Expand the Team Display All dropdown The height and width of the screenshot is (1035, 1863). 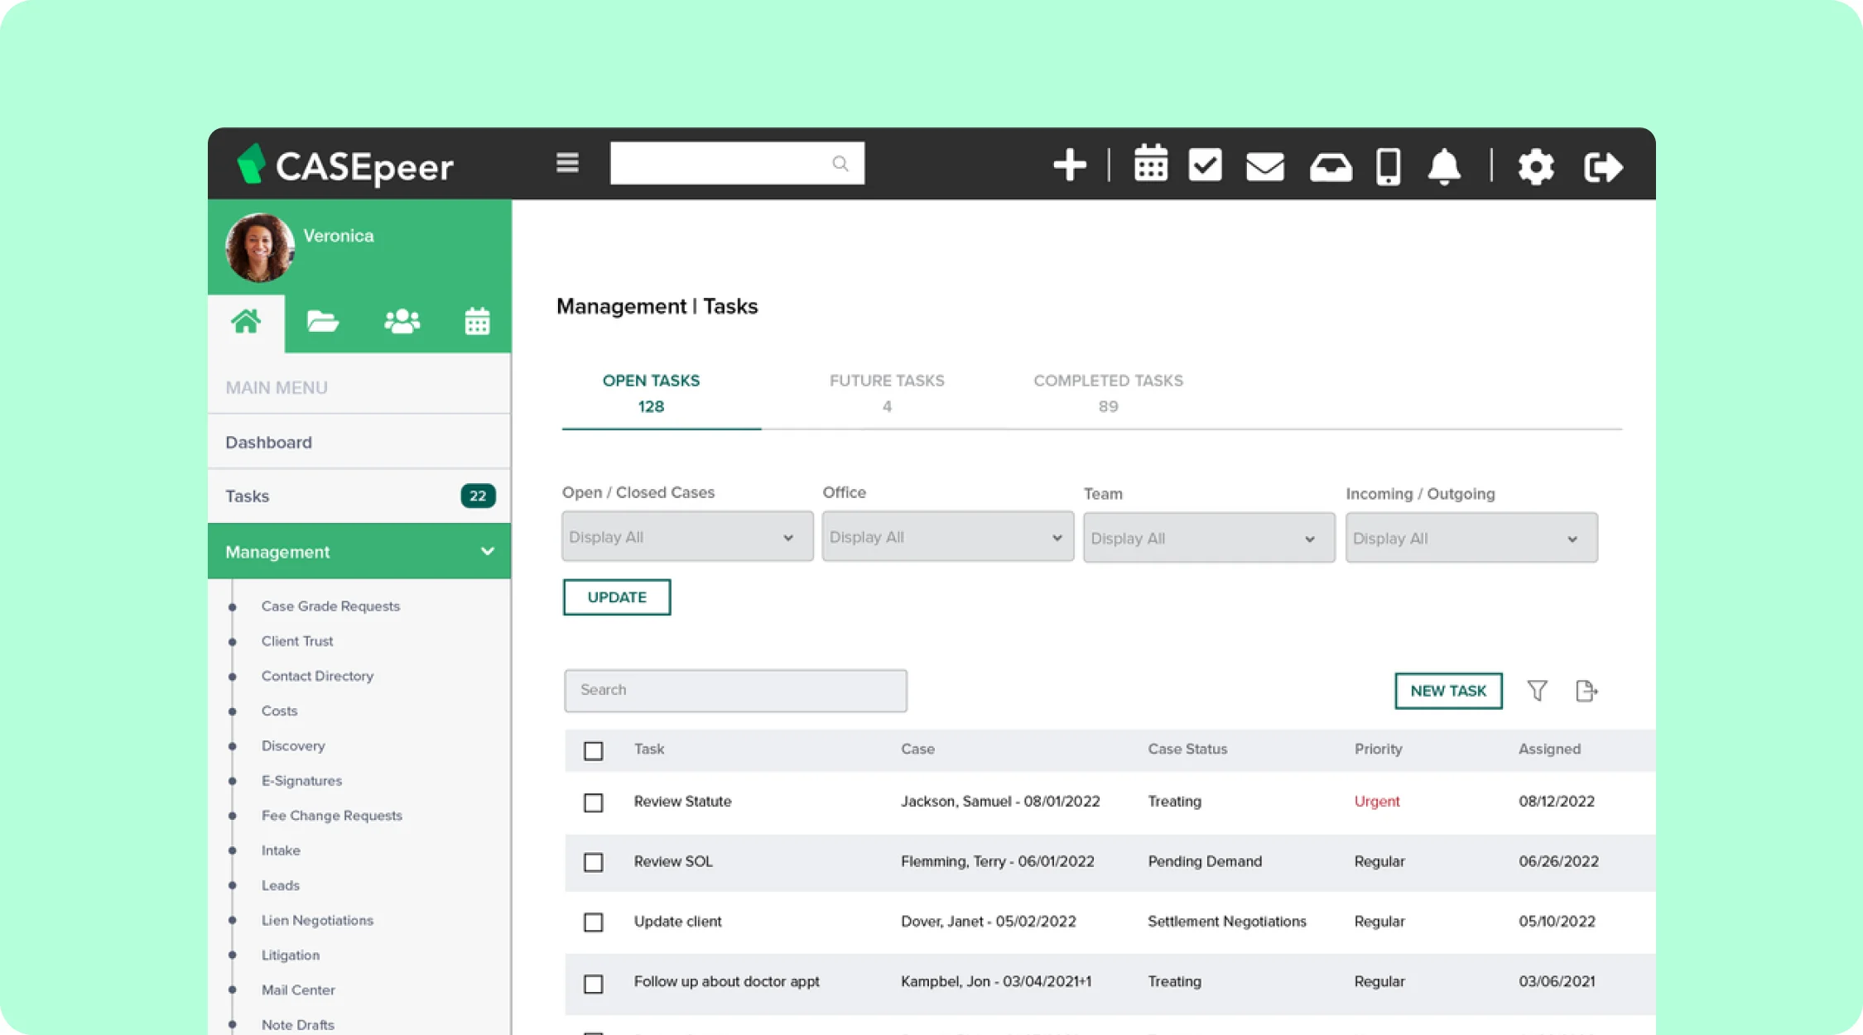point(1208,538)
